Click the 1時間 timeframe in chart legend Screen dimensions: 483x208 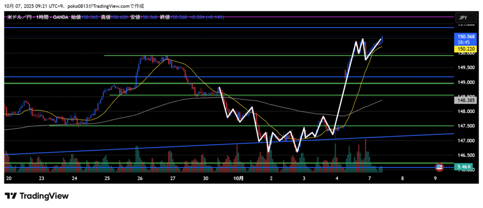[x=39, y=17]
